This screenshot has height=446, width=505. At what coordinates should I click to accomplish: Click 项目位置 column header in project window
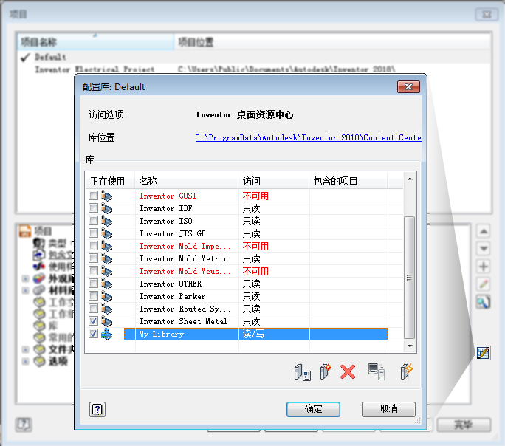point(333,42)
